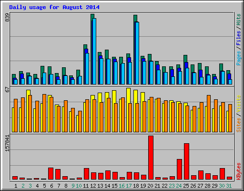Click the 'Daily usage for August 2014' title

[x=54, y=7]
